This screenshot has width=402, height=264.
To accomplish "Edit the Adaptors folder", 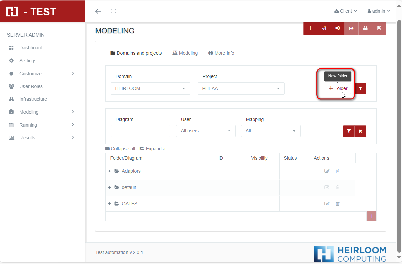I will 327,171.
